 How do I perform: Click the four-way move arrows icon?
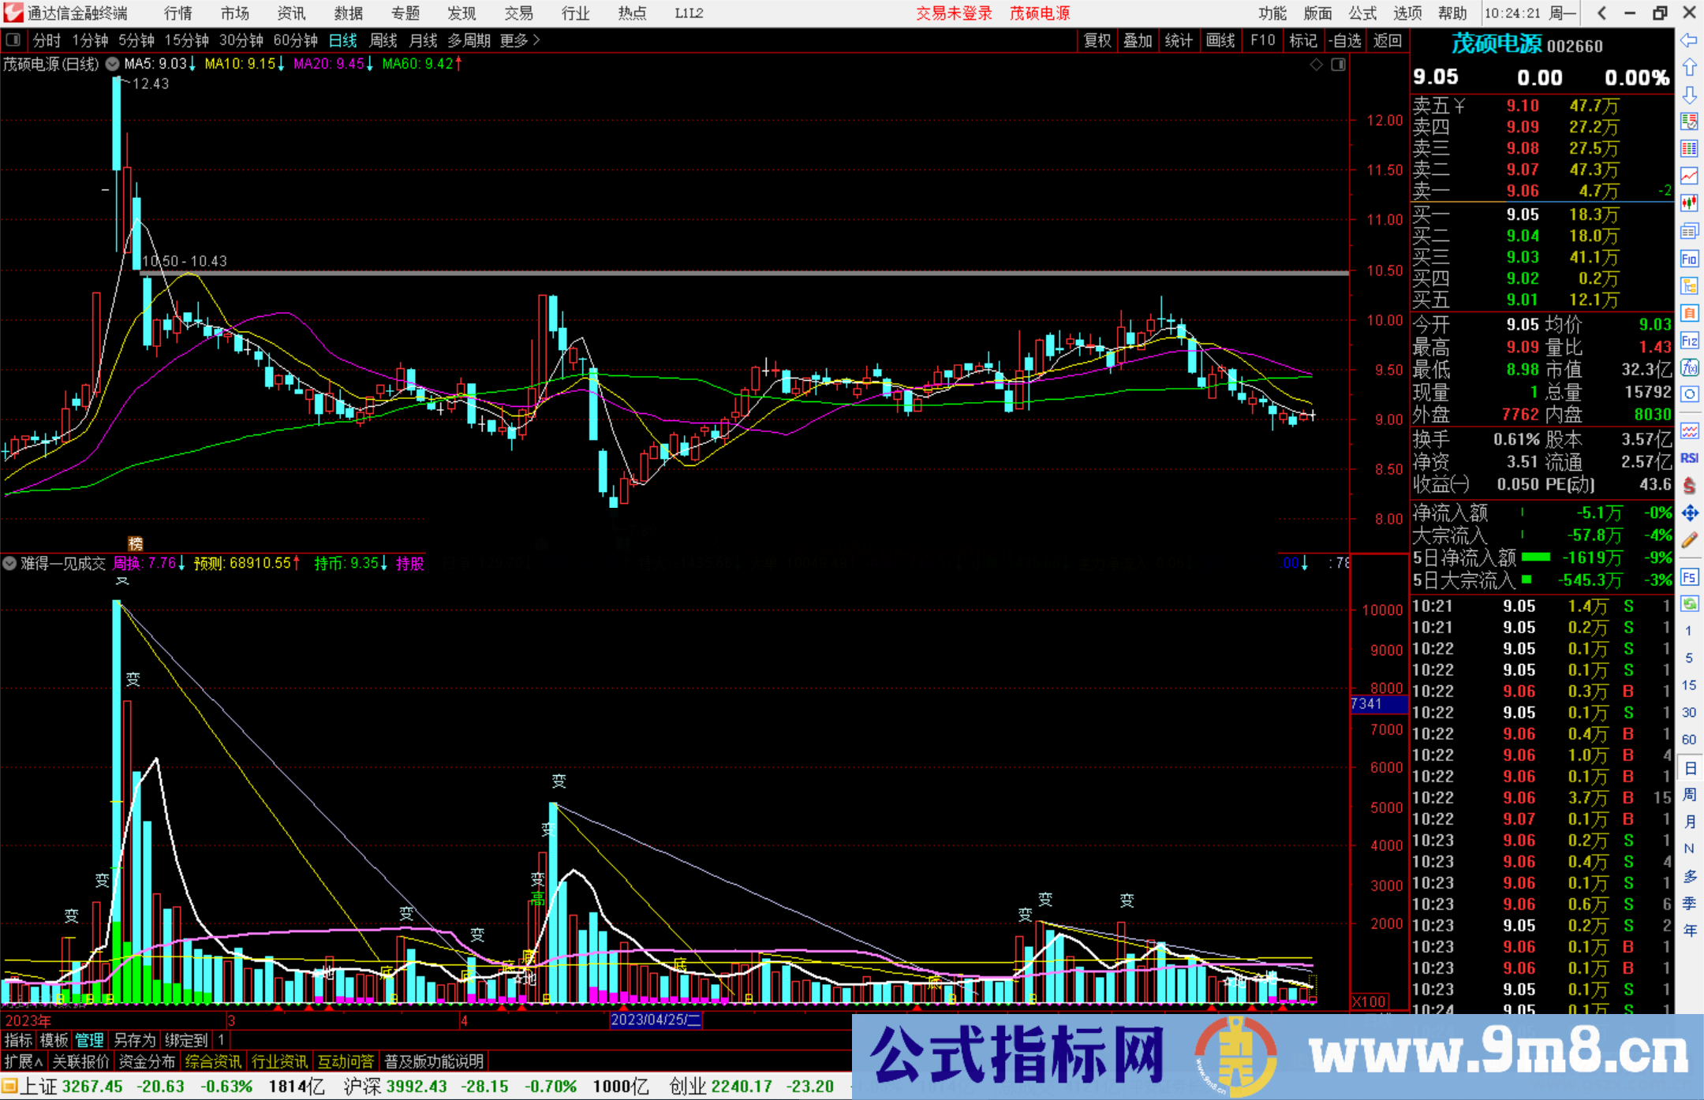[1689, 513]
